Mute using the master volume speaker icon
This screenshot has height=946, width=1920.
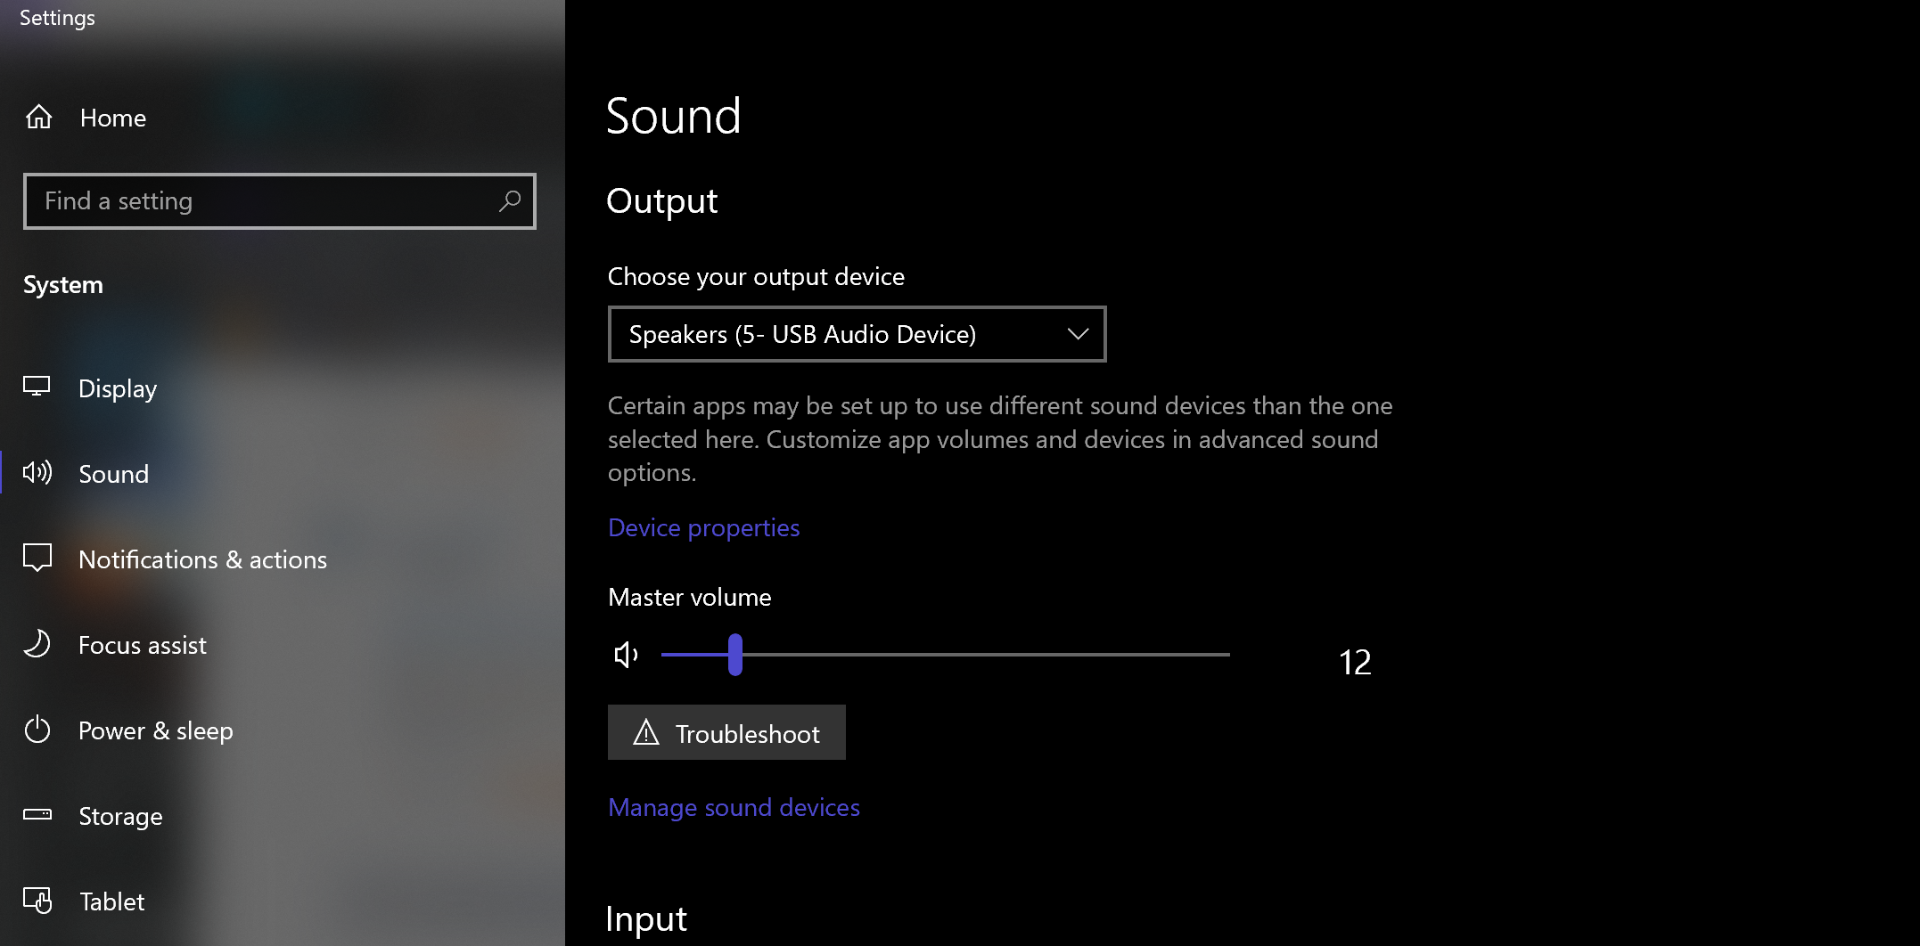626,655
